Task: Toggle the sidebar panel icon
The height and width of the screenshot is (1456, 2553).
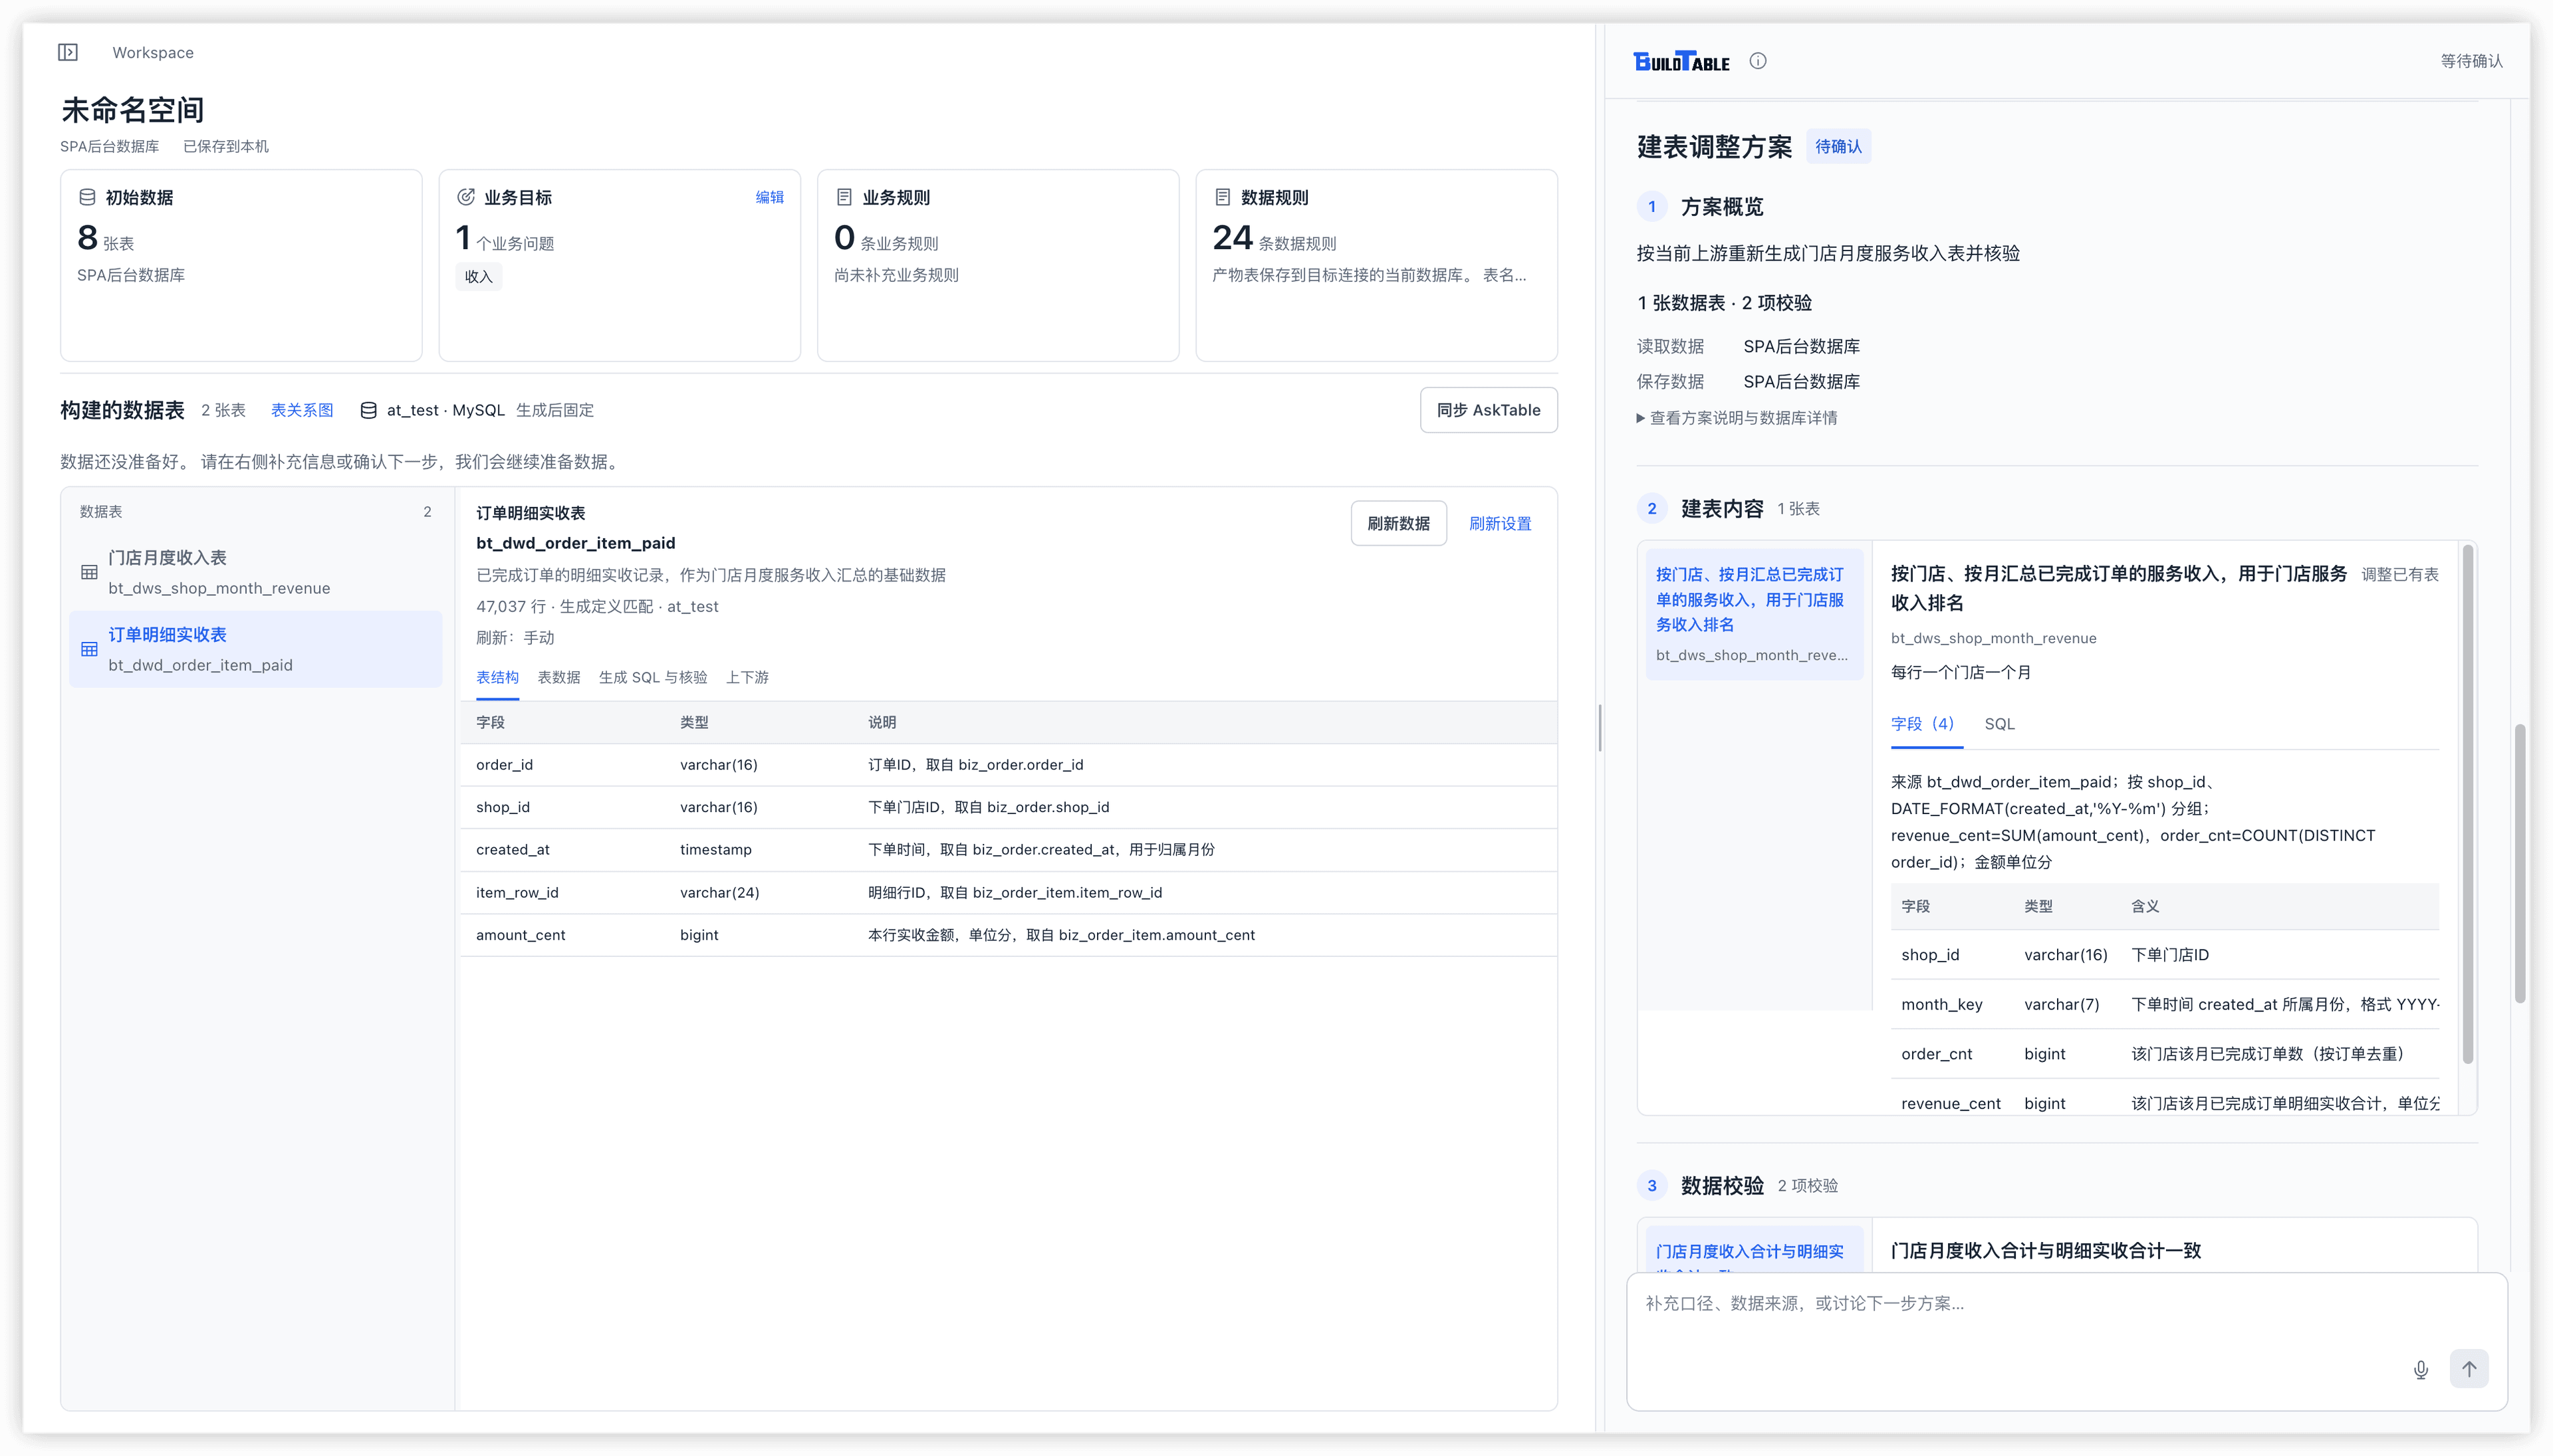Action: click(x=68, y=52)
